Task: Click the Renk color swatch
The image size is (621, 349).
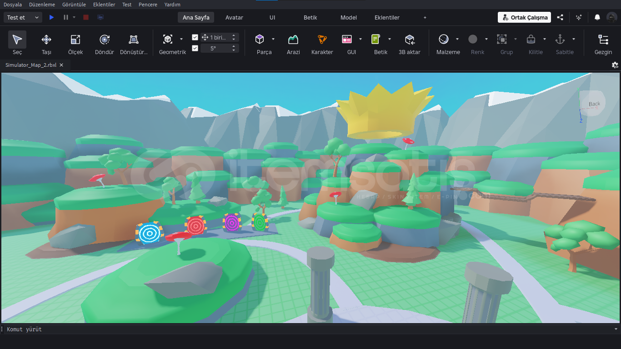Action: pyautogui.click(x=473, y=40)
